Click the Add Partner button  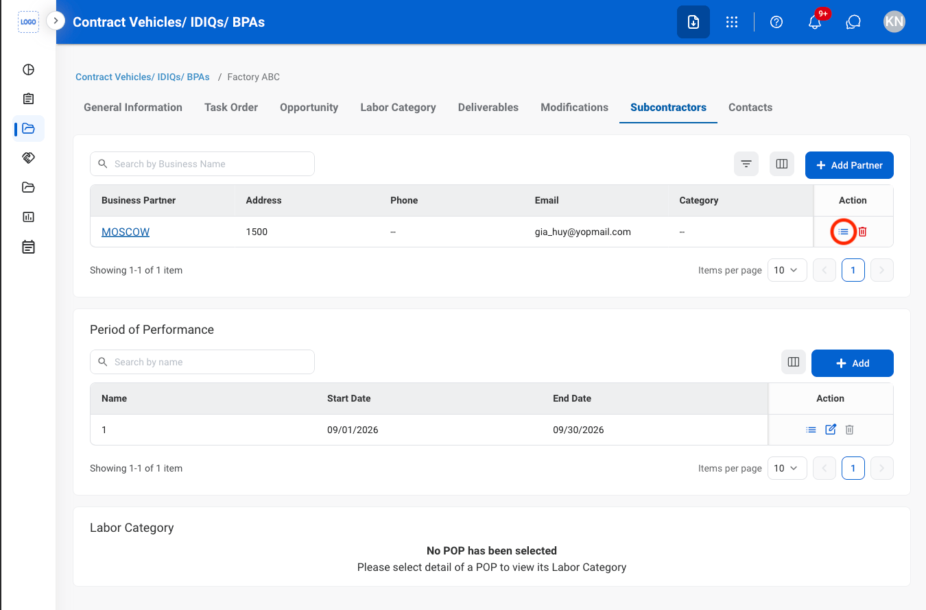pos(849,165)
